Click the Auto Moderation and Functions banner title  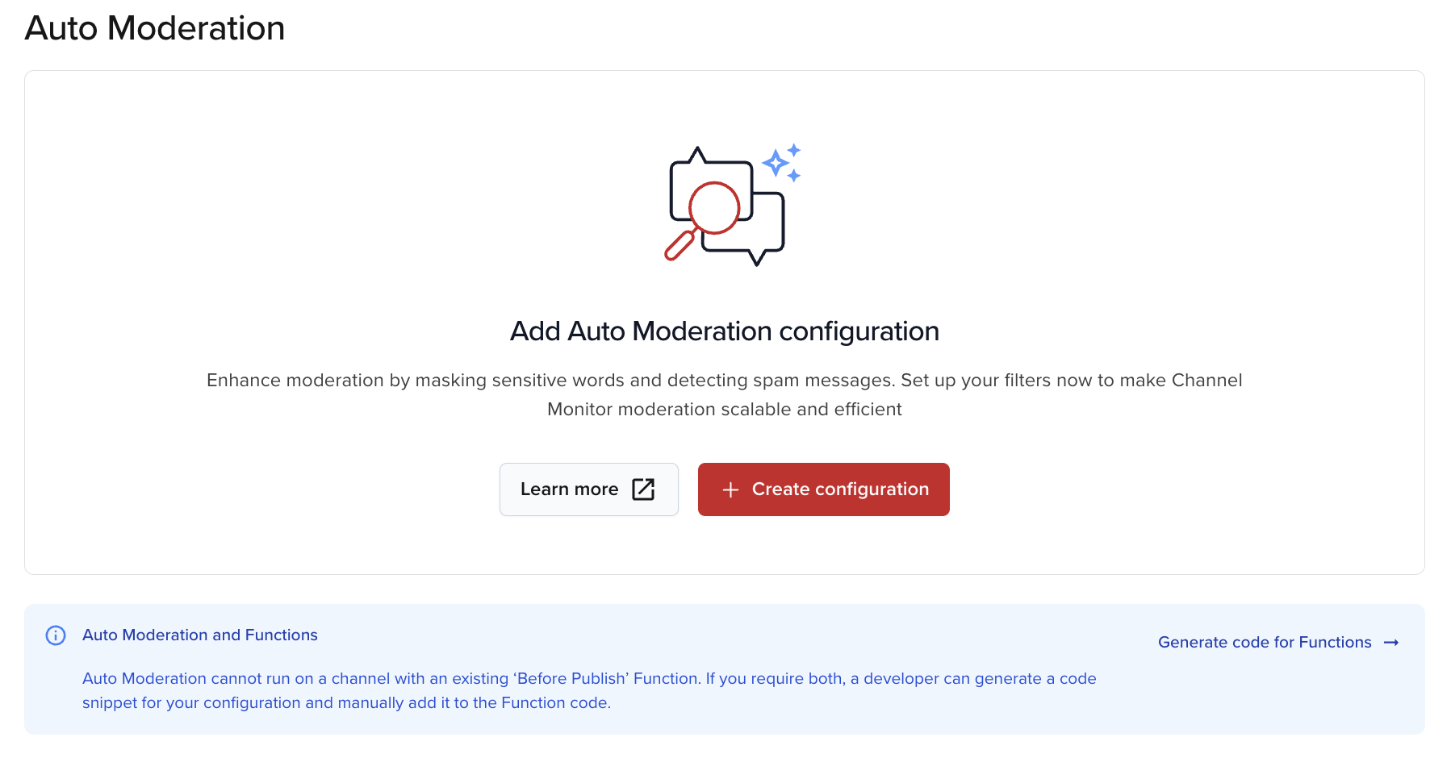click(199, 635)
